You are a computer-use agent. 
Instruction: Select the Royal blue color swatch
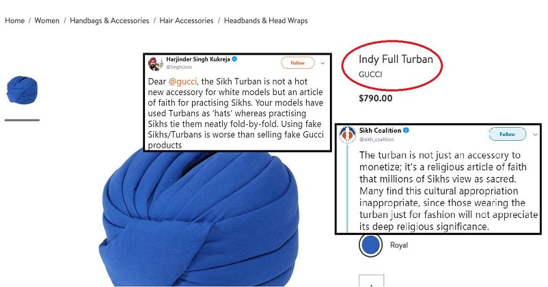[370, 245]
